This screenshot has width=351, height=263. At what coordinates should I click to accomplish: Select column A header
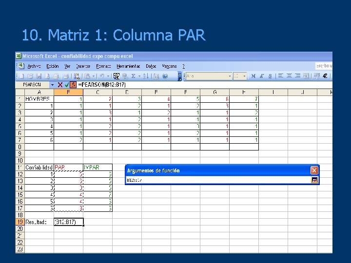(39, 93)
